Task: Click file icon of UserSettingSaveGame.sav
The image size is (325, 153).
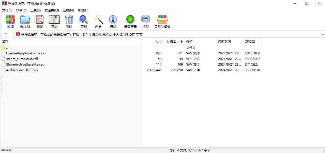Action: [x=3, y=53]
